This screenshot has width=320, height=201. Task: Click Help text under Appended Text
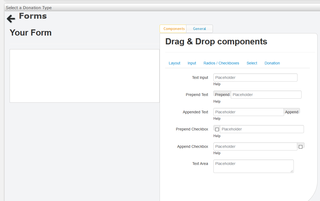pyautogui.click(x=217, y=118)
